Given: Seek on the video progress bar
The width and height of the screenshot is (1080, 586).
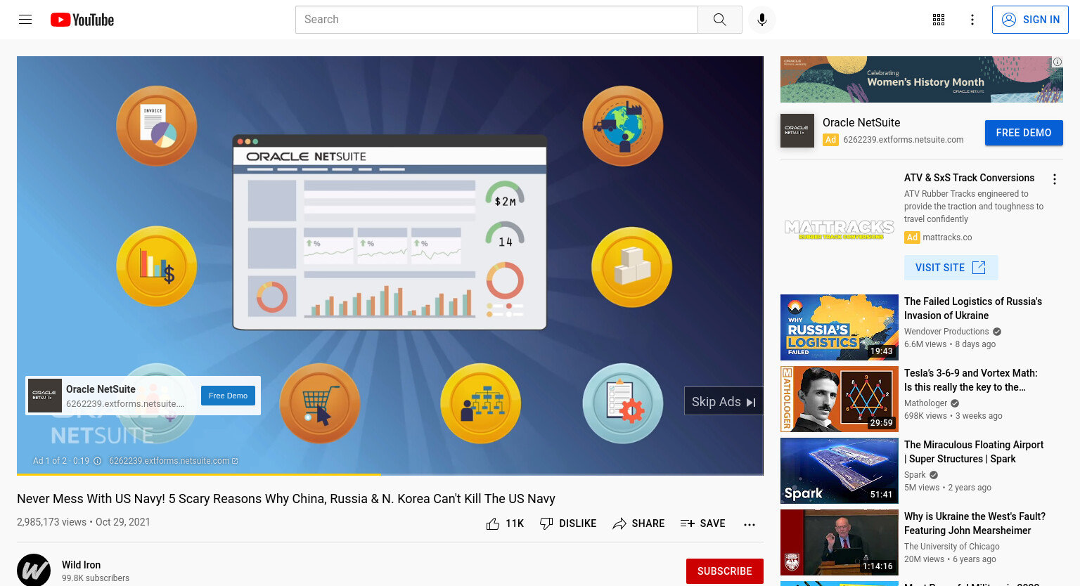Looking at the screenshot, I should (x=390, y=474).
